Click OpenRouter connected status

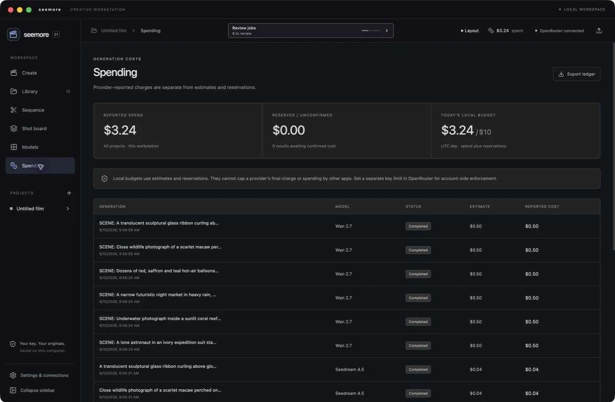point(560,30)
